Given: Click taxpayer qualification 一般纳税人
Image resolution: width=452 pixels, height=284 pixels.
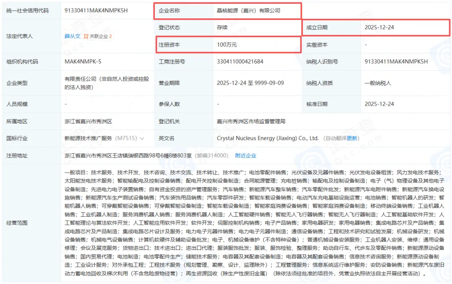Looking at the screenshot, I should tap(378, 83).
